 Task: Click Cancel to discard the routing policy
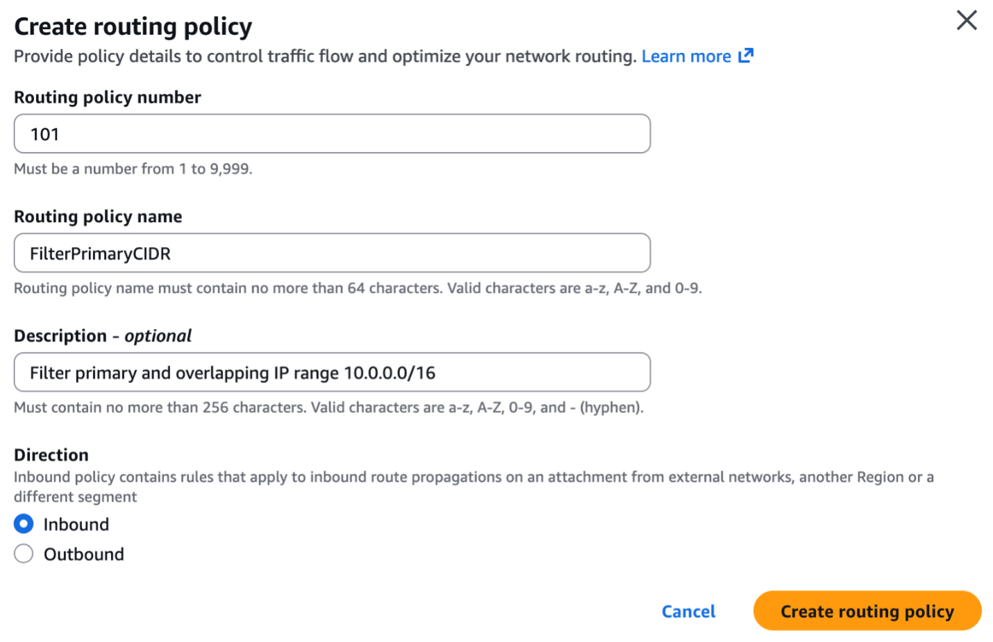pos(688,611)
